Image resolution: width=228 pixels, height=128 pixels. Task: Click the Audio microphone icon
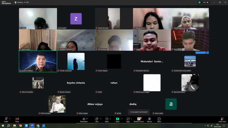coord(6,119)
